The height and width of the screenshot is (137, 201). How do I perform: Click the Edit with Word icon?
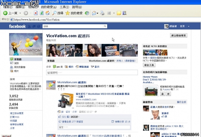[x=109, y=13]
